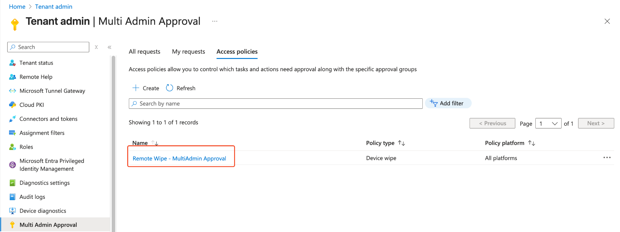Open Remote Wipe - MultiAdmin Approval policy
Viewport: 620px width, 232px height.
(x=179, y=159)
